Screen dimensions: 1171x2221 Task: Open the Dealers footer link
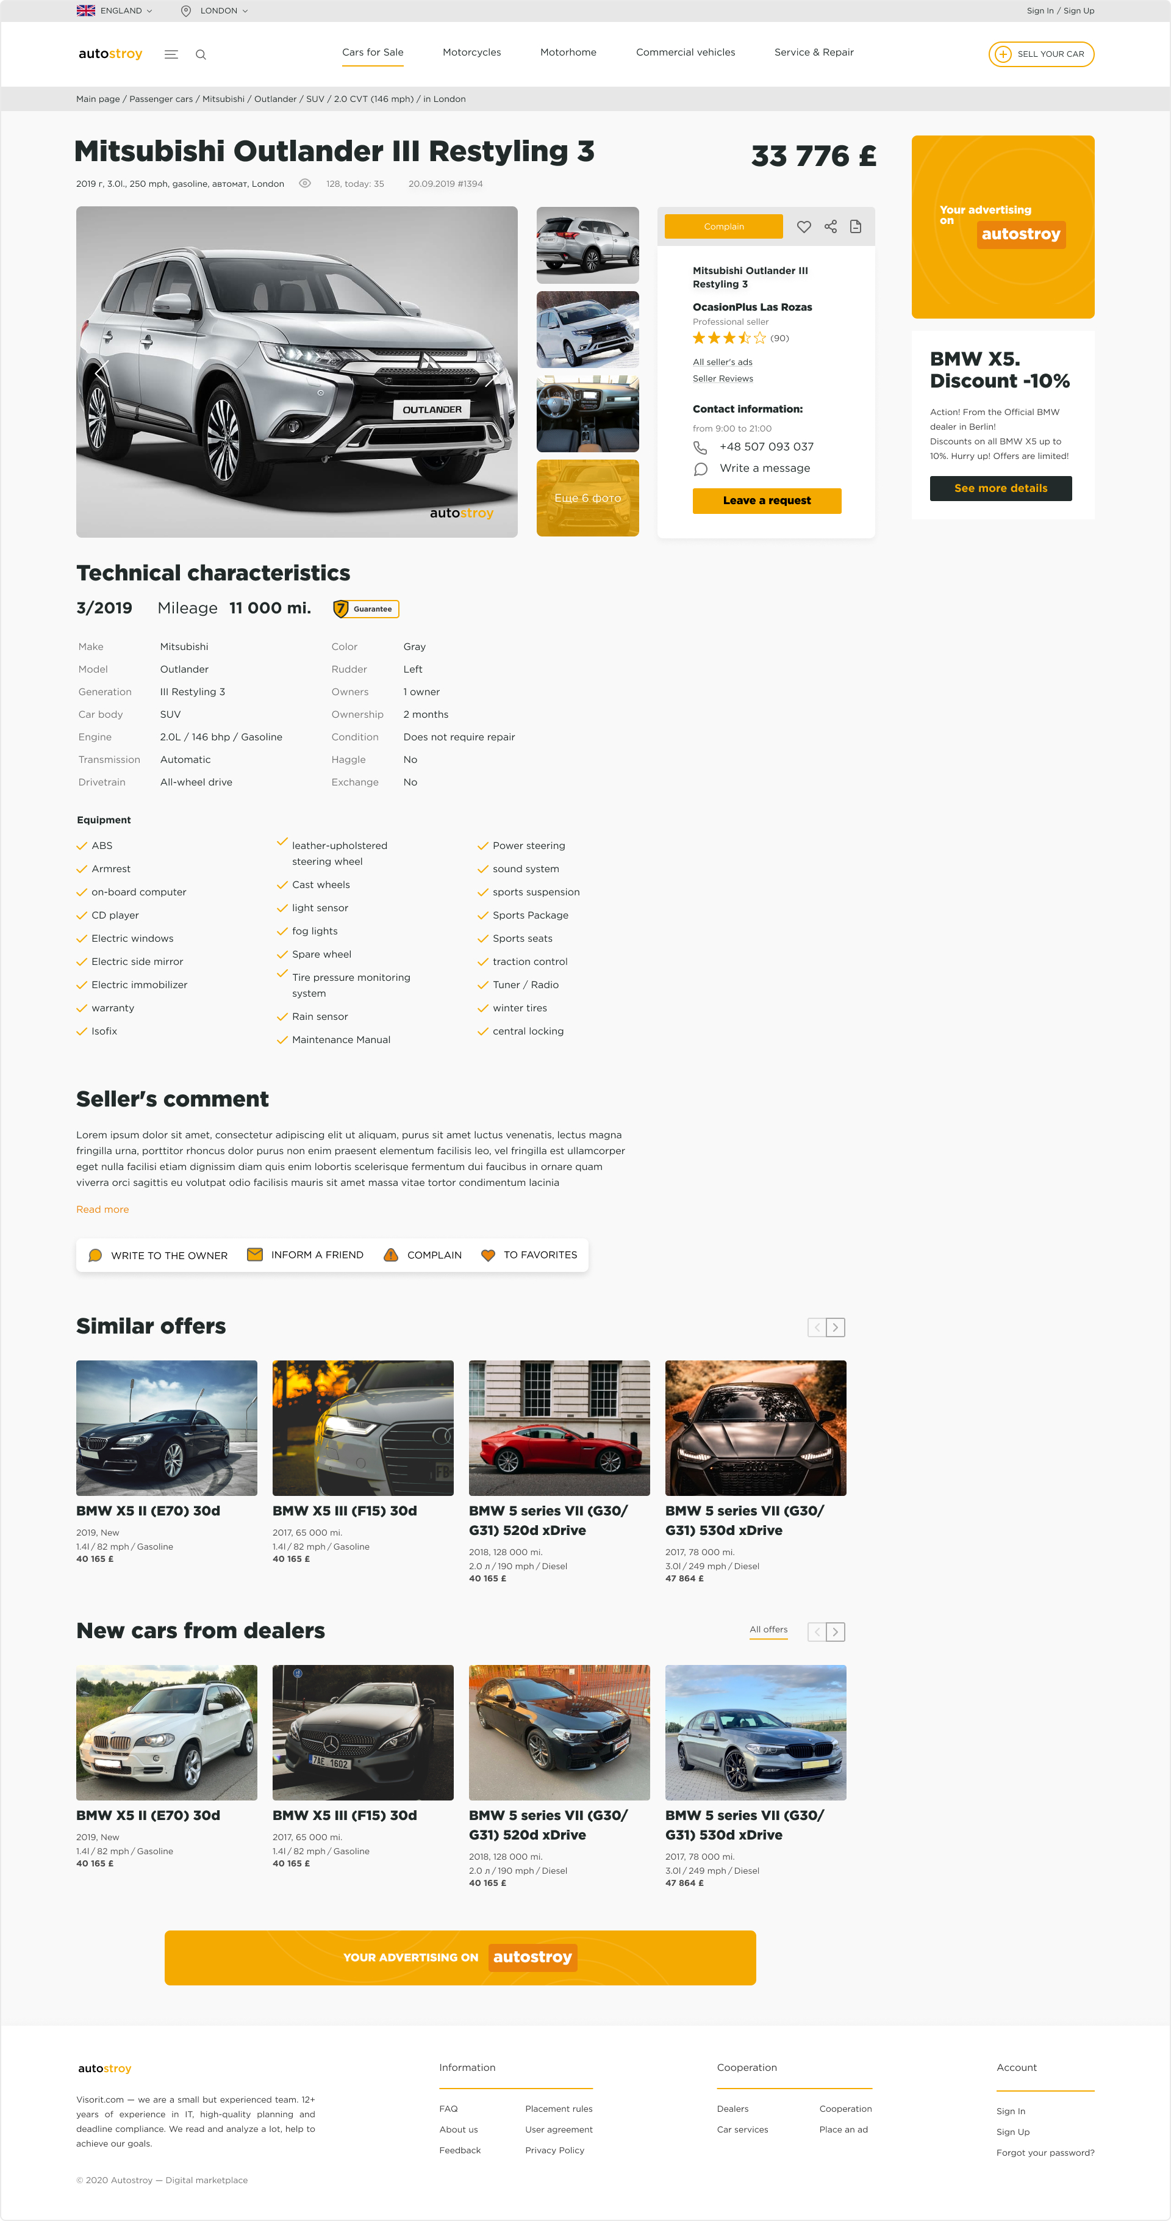pyautogui.click(x=732, y=2109)
